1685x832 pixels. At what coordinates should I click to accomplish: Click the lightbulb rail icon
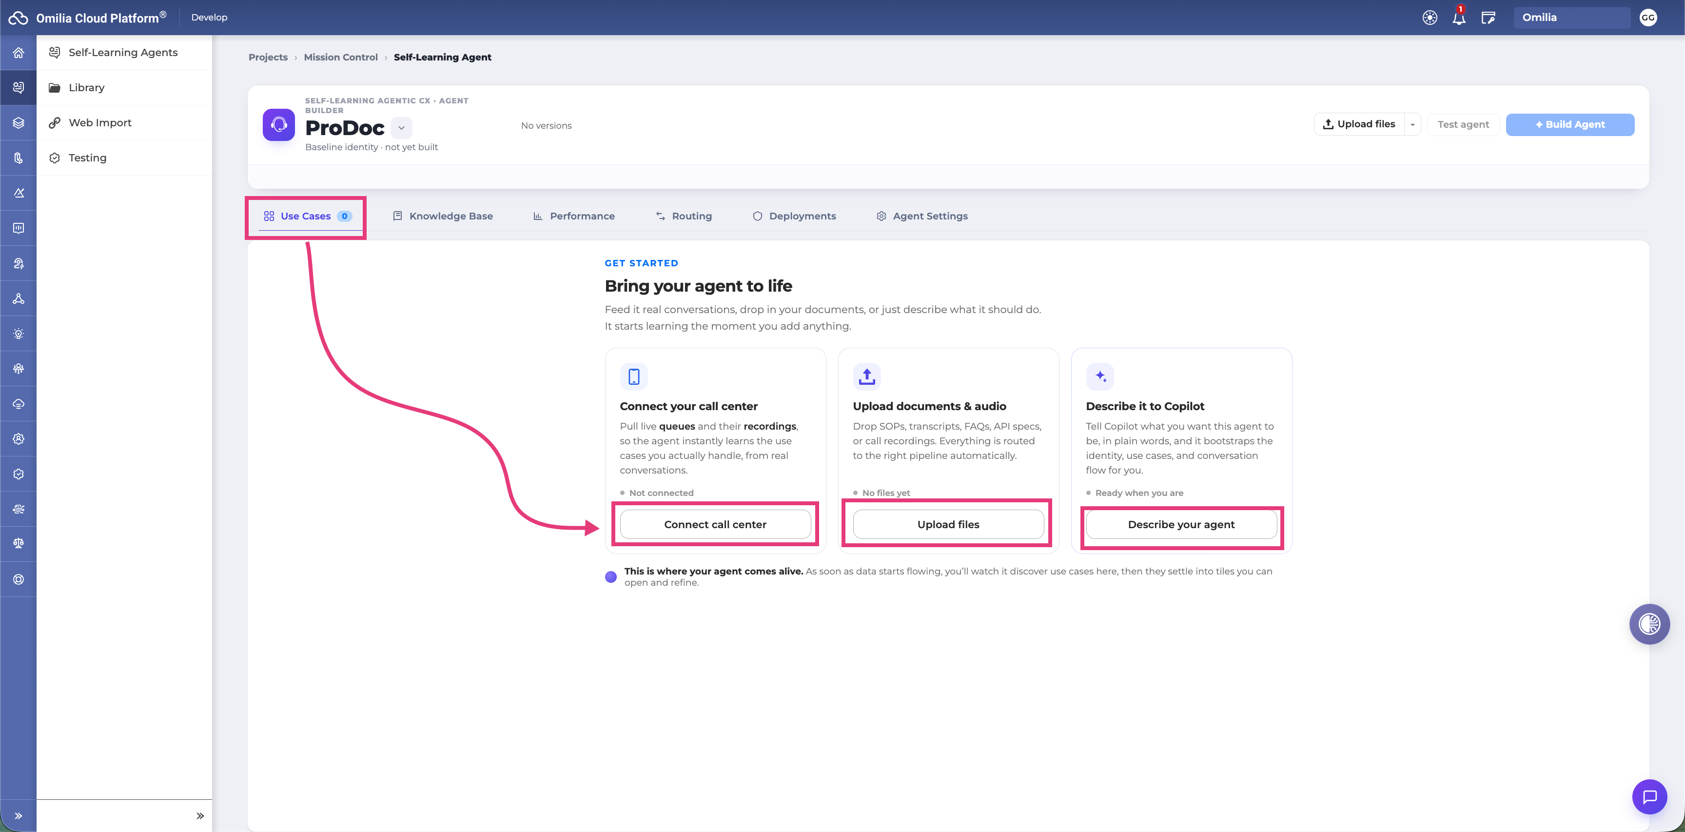point(19,334)
